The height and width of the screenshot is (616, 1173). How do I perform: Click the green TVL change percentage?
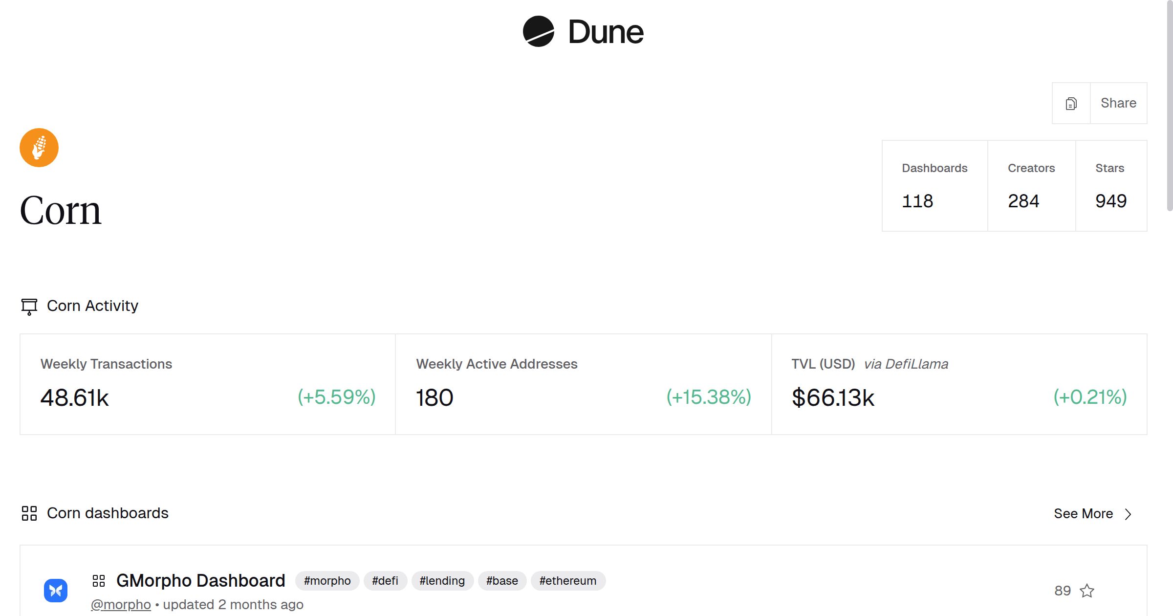point(1090,397)
